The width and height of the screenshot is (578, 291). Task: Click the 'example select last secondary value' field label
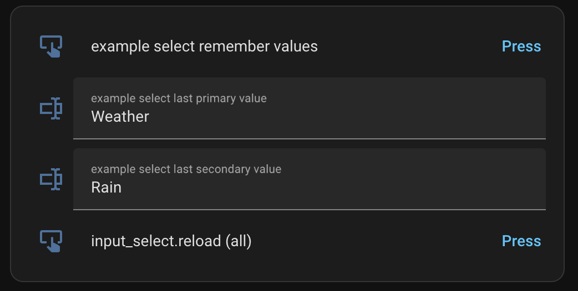(x=186, y=169)
